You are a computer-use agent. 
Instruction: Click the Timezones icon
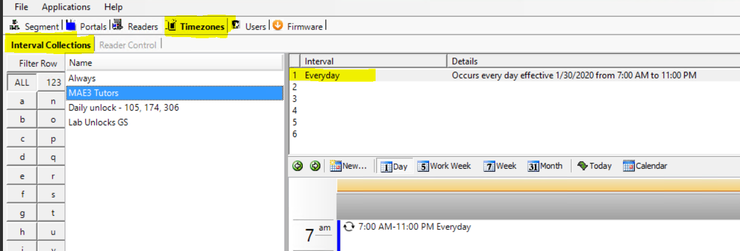tap(172, 26)
